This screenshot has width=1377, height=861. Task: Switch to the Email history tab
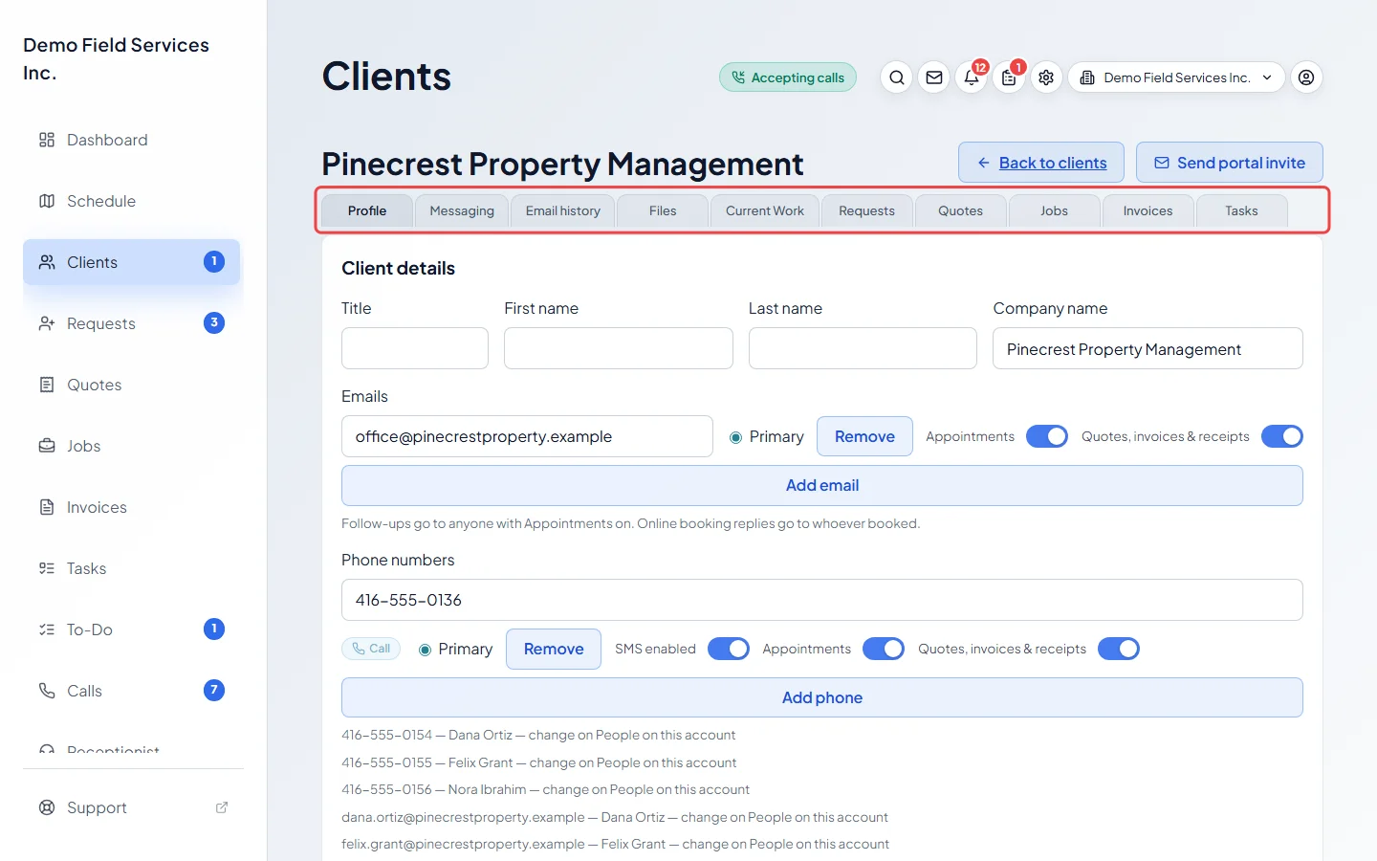click(x=563, y=211)
